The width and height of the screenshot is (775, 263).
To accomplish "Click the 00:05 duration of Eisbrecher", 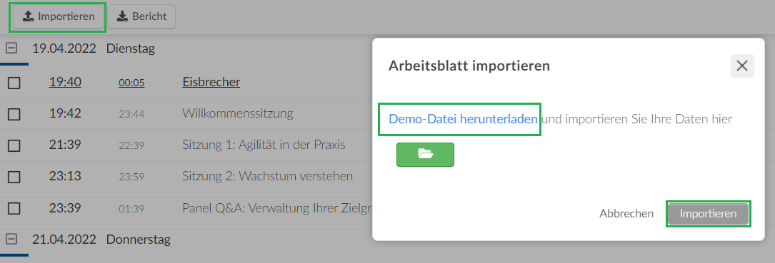I will point(131,83).
